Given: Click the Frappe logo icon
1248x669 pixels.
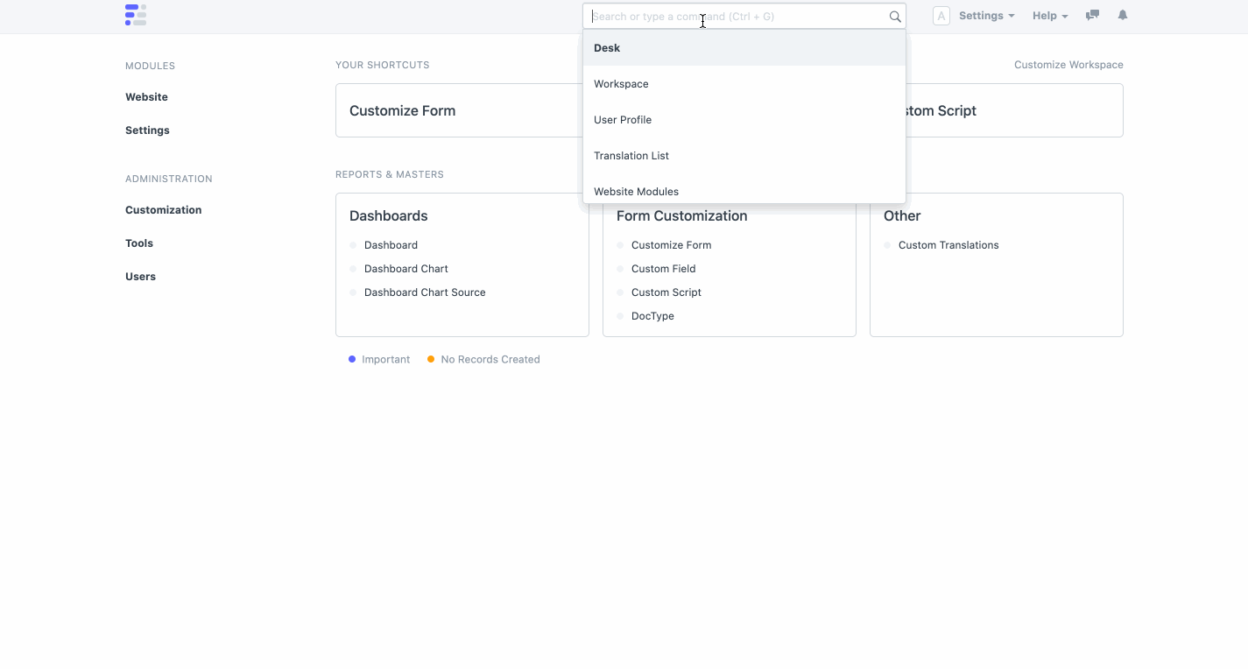Looking at the screenshot, I should [x=136, y=14].
